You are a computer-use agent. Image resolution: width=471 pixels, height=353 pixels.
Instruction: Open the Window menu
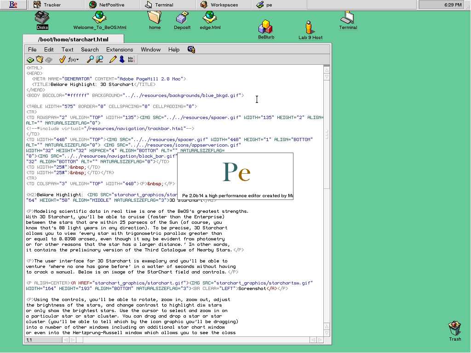[150, 50]
